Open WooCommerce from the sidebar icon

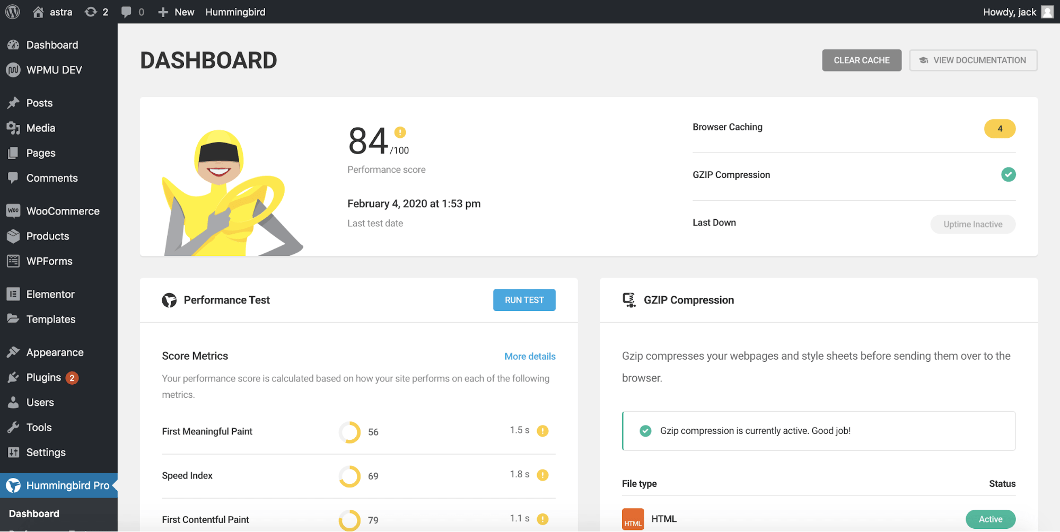(13, 210)
